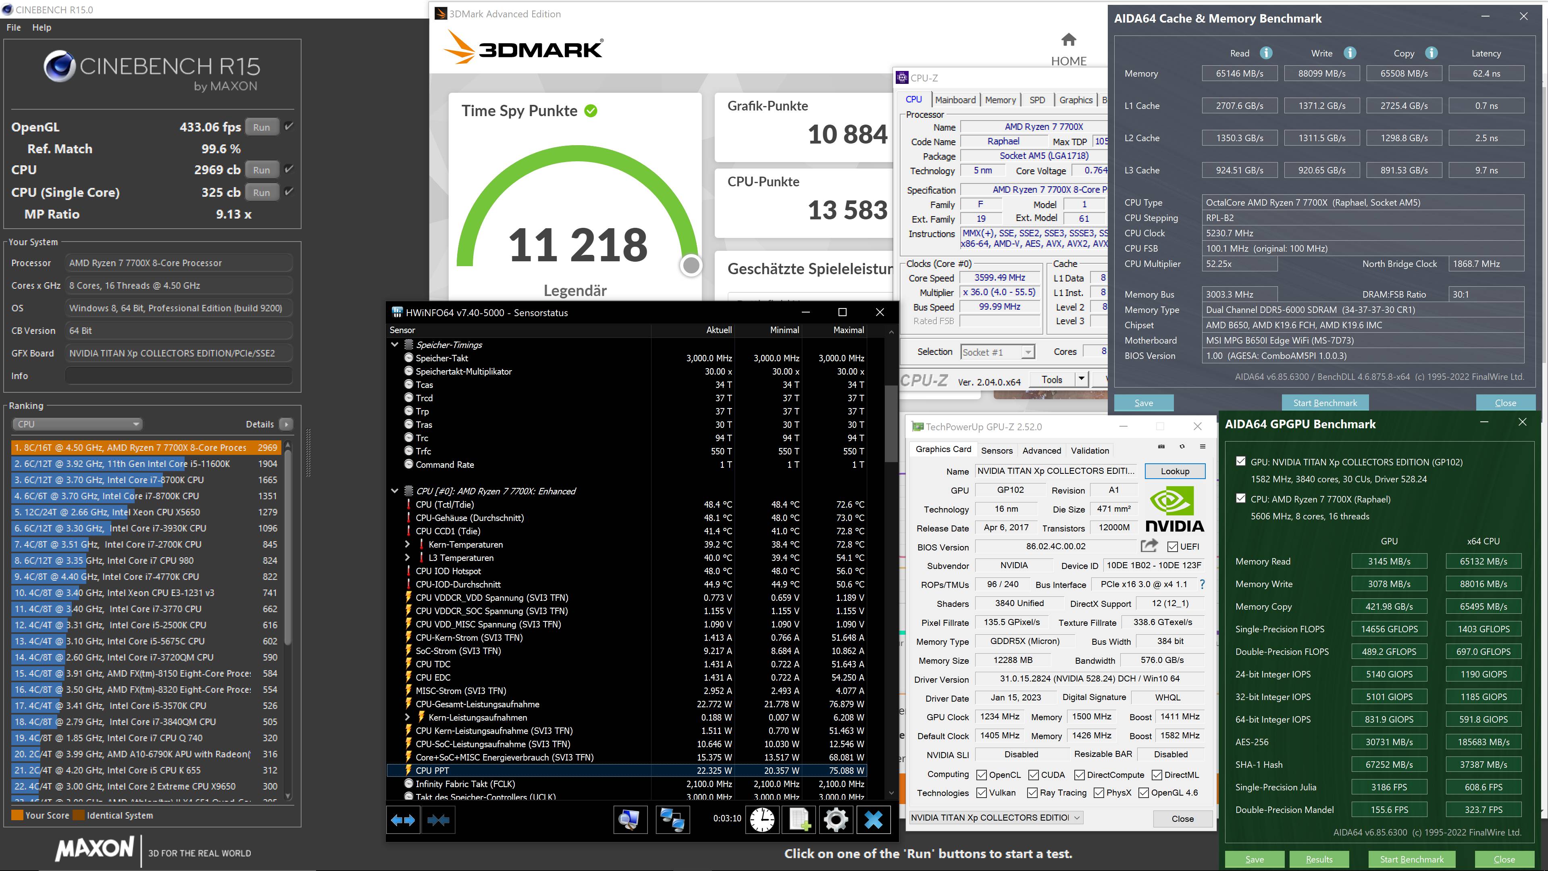The width and height of the screenshot is (1548, 871).
Task: Click Cinebench Info input field
Action: click(179, 376)
